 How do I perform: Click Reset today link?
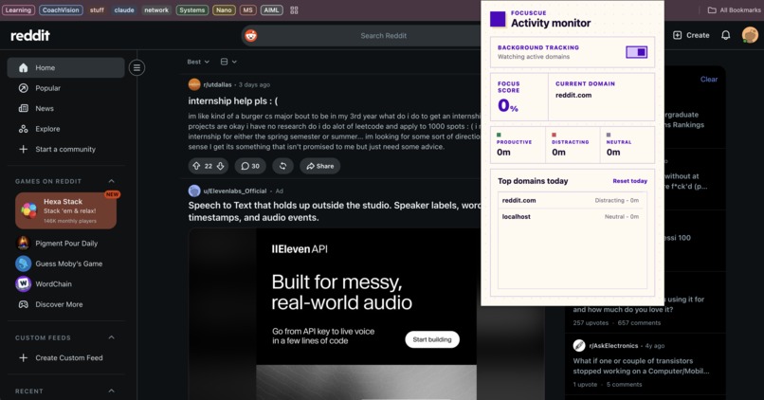(x=629, y=181)
